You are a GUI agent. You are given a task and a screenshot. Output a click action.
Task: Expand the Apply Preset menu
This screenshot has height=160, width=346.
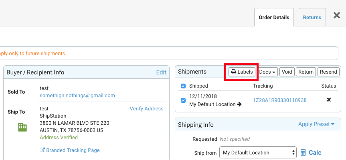coord(316,124)
